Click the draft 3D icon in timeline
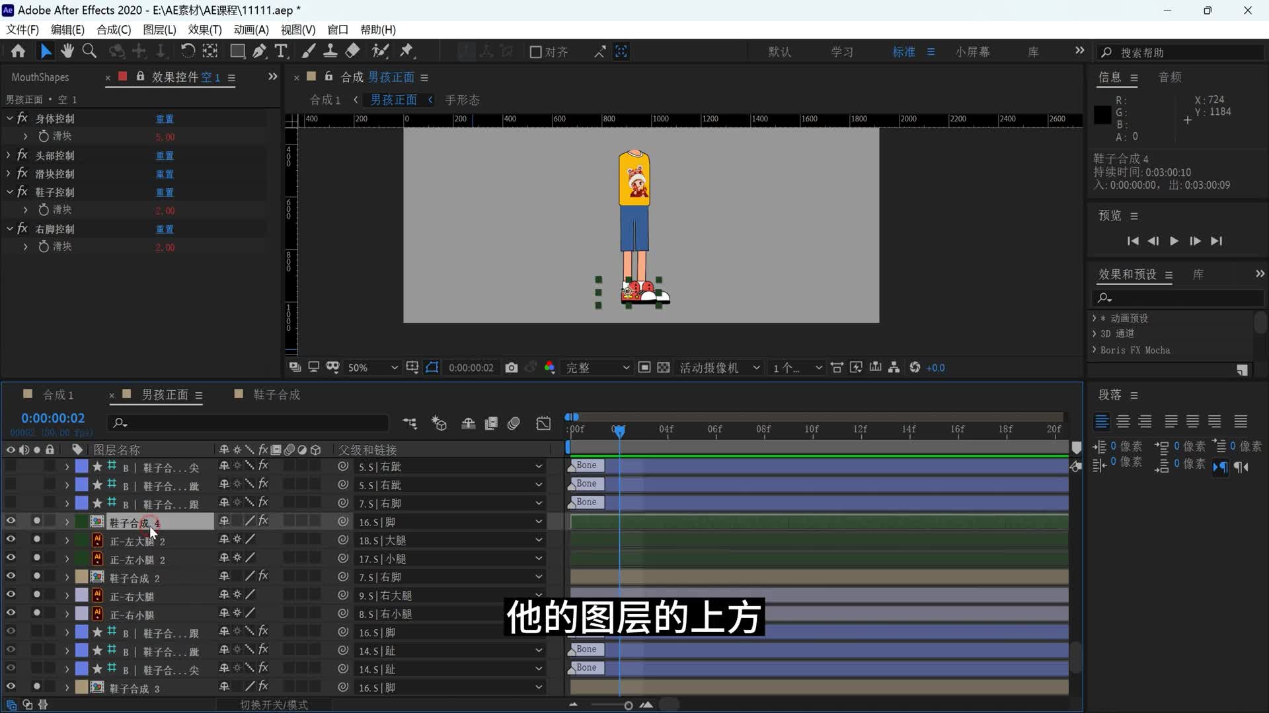Viewport: 1269px width, 713px height. coord(439,423)
